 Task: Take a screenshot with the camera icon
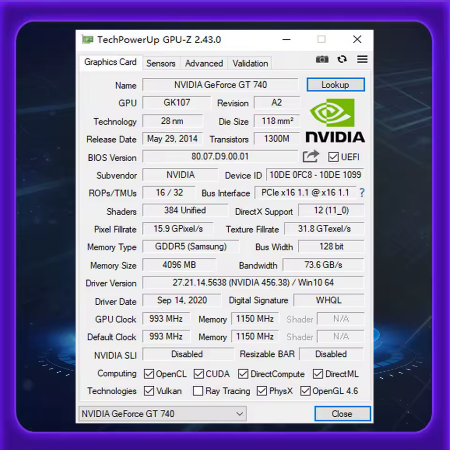(322, 60)
